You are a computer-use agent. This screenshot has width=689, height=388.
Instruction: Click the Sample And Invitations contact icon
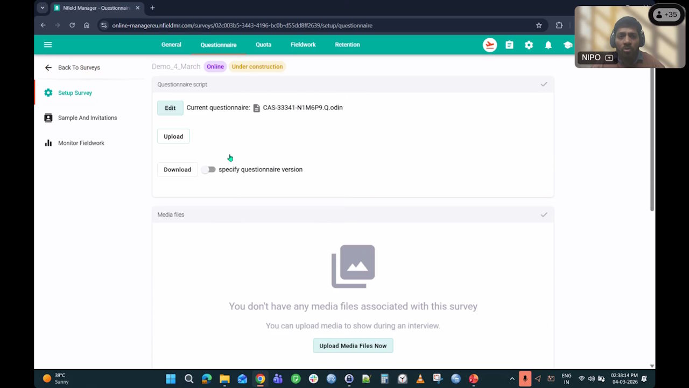(x=48, y=117)
